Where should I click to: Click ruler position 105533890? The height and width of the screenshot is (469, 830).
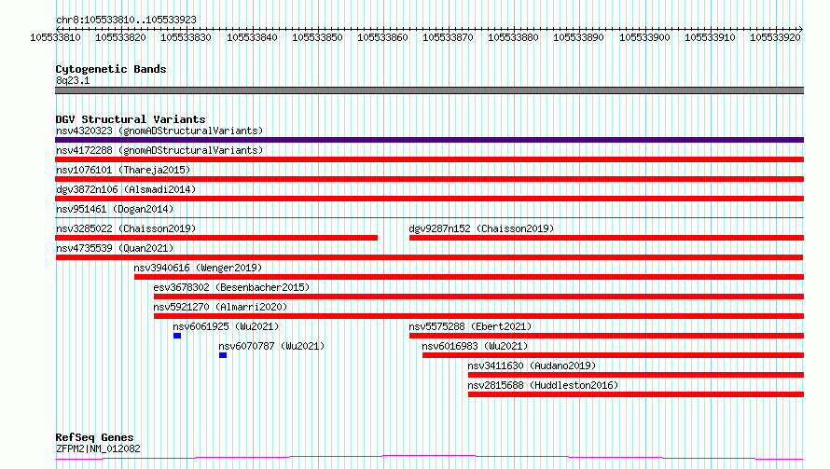pos(578,37)
